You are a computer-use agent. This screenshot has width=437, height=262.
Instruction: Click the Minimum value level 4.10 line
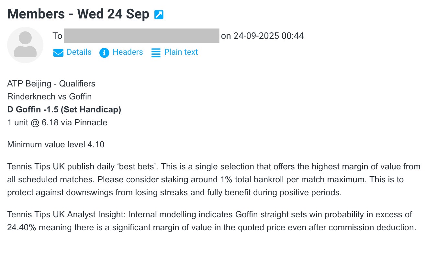[x=56, y=144]
